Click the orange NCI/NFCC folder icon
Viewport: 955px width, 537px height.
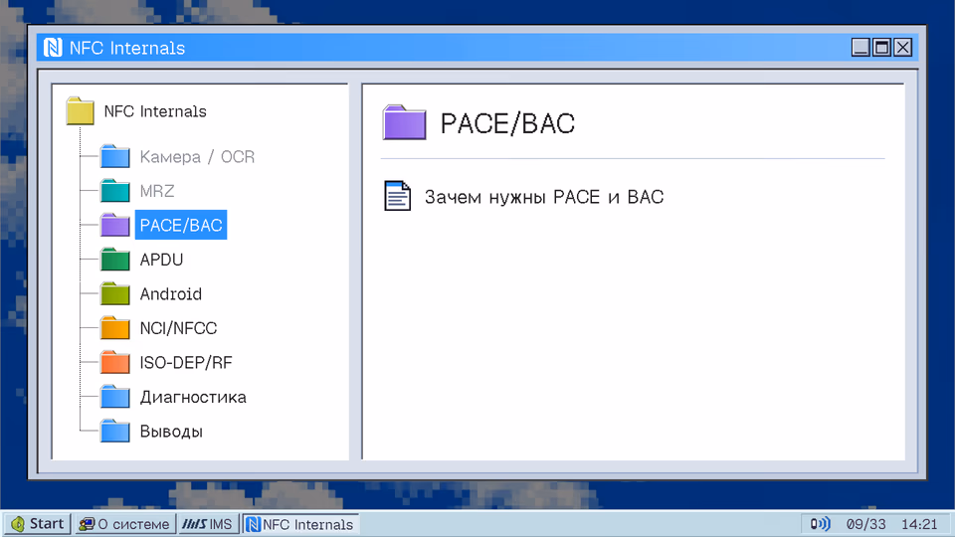[x=115, y=327]
